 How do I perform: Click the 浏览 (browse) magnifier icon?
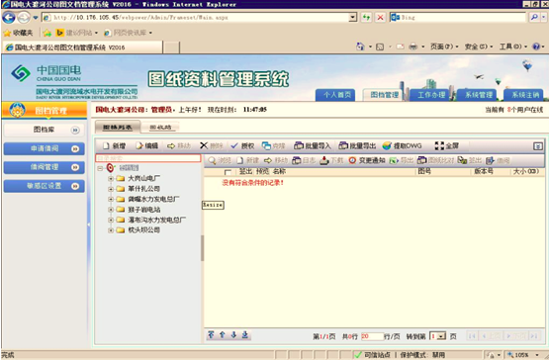(212, 160)
